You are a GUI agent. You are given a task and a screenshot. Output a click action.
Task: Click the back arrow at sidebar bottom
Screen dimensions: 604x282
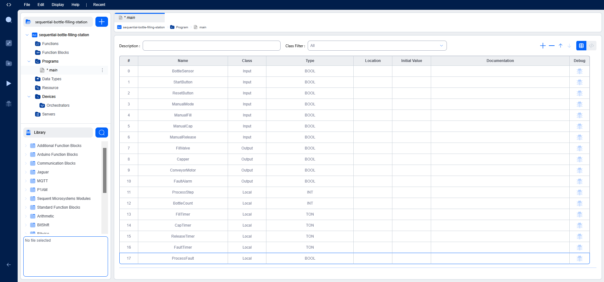(x=9, y=265)
